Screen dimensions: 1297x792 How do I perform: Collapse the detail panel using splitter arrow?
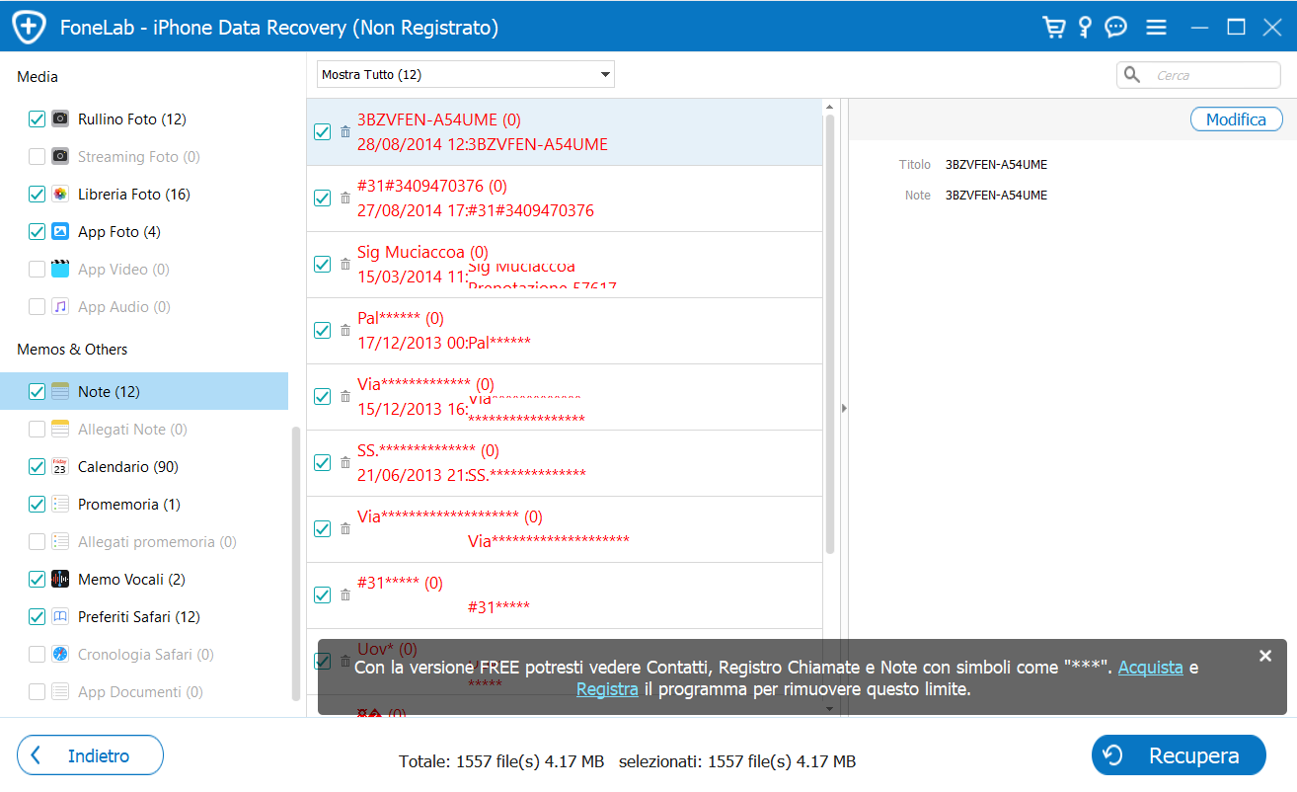pos(844,408)
